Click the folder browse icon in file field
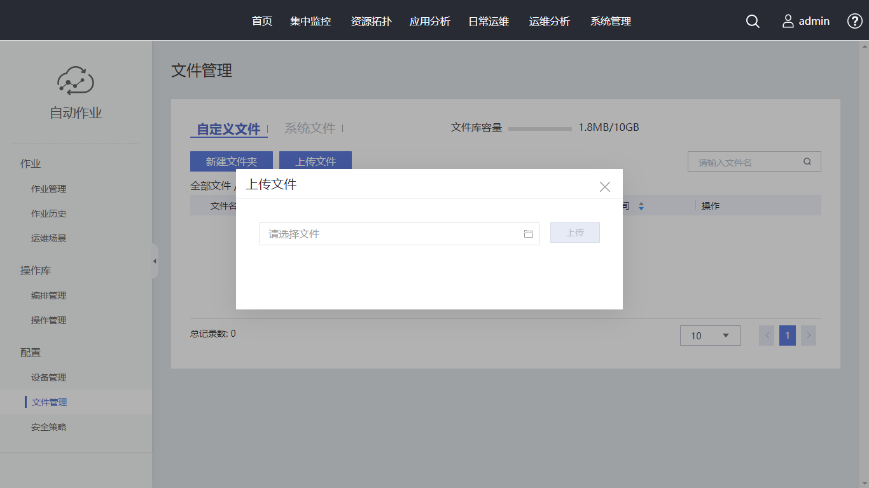Image resolution: width=869 pixels, height=488 pixels. point(528,234)
